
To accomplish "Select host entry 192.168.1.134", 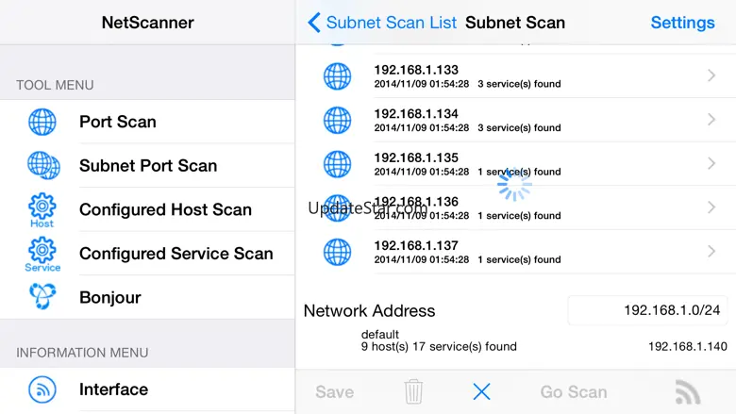I will click(x=515, y=120).
